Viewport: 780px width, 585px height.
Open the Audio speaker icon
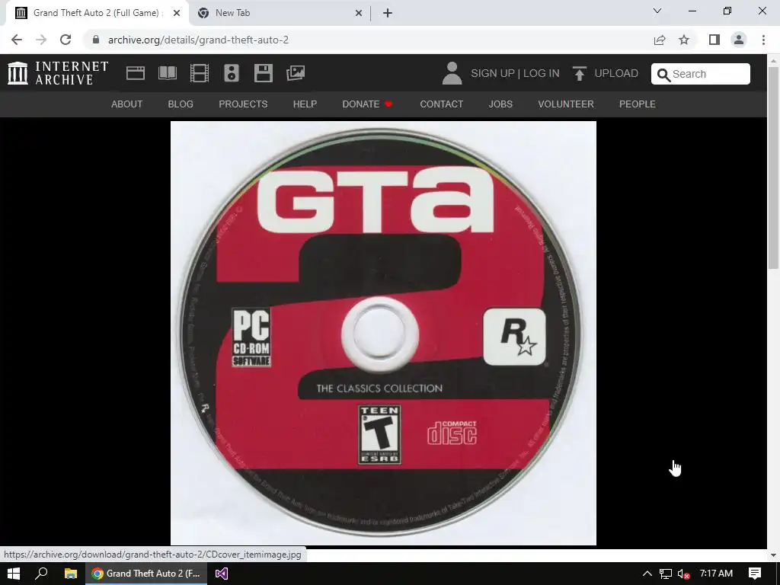pos(232,73)
